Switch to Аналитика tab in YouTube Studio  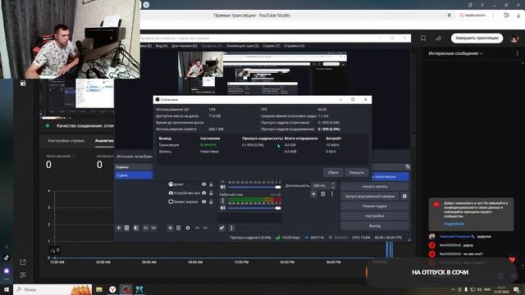click(104, 141)
